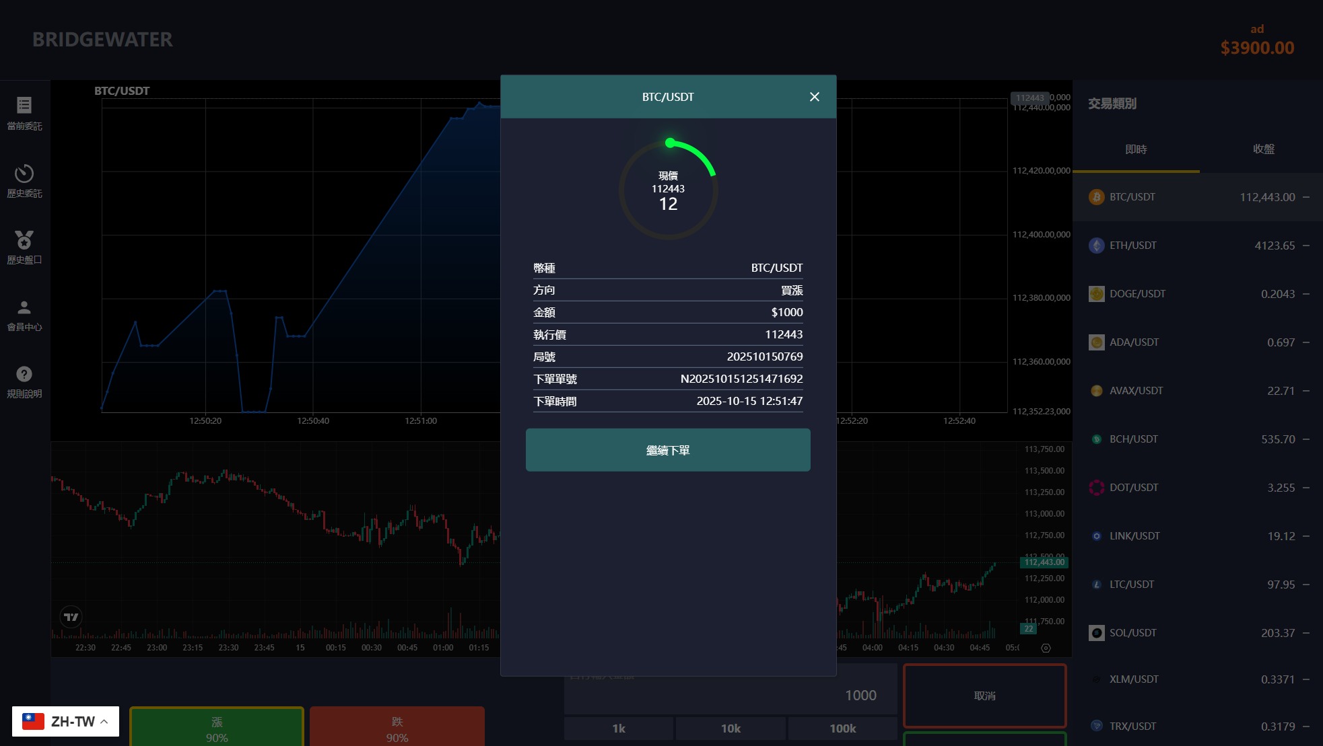The width and height of the screenshot is (1323, 746).
Task: Collapse the ZH-TW language selector
Action: click(x=104, y=720)
